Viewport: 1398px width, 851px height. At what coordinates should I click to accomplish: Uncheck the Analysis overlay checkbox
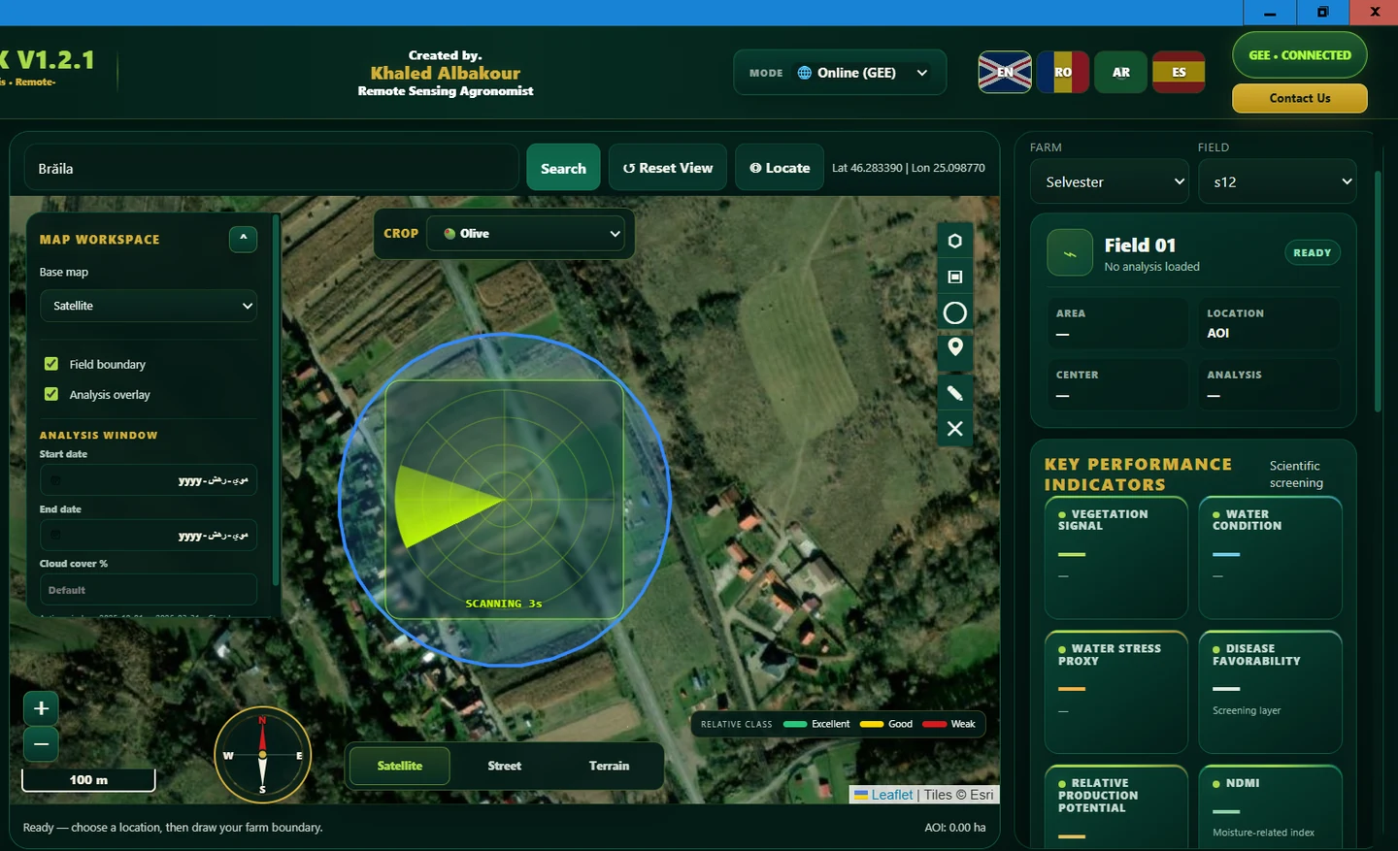coord(51,394)
